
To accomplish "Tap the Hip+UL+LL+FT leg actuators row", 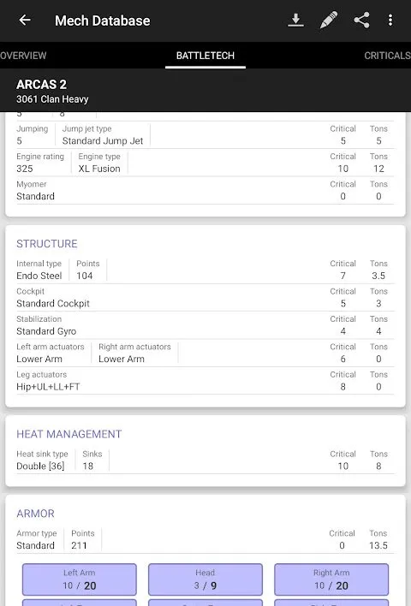I will tap(205, 381).
